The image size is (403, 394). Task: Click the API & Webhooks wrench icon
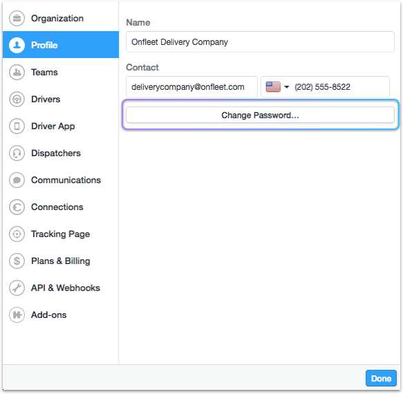coord(17,288)
